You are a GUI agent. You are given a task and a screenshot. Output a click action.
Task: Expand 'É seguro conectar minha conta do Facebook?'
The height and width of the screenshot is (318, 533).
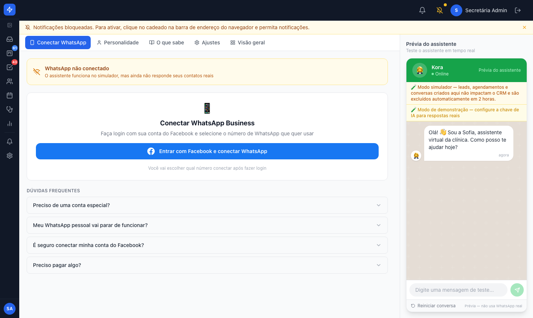(207, 245)
